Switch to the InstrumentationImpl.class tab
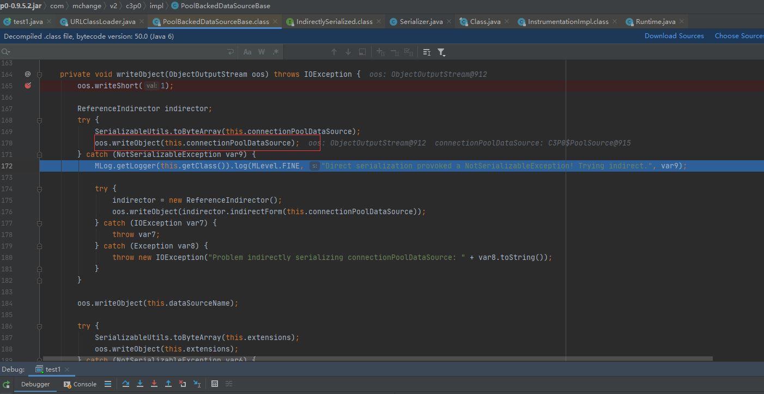Viewport: 764px width, 394px height. coord(568,22)
